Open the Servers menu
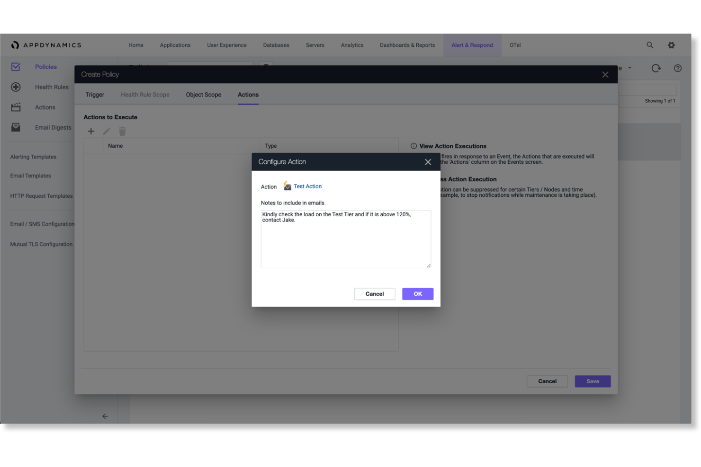 tap(315, 45)
